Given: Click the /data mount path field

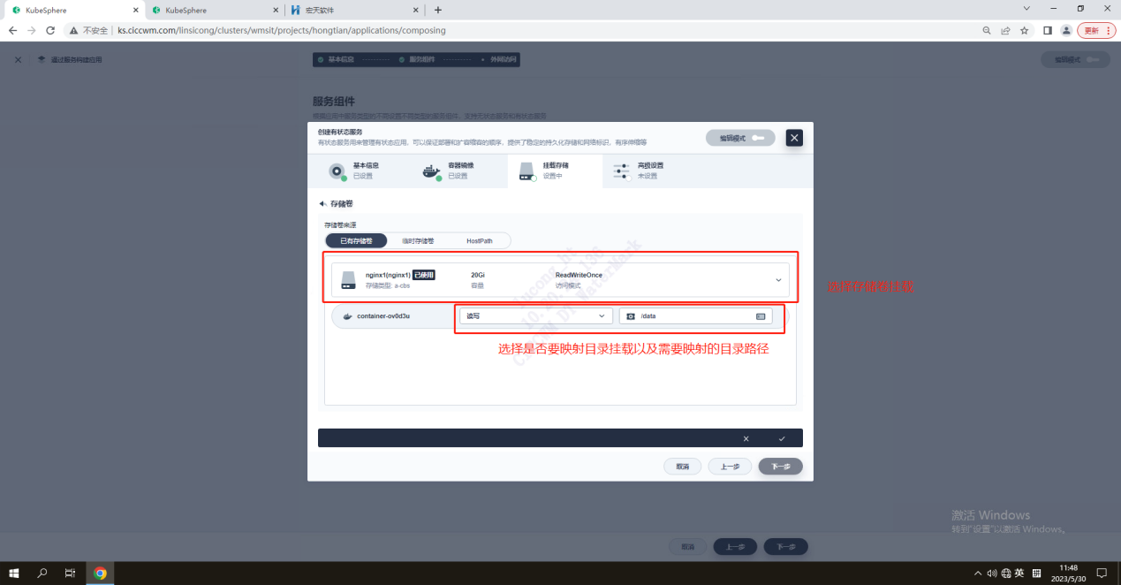Looking at the screenshot, I should (x=696, y=315).
